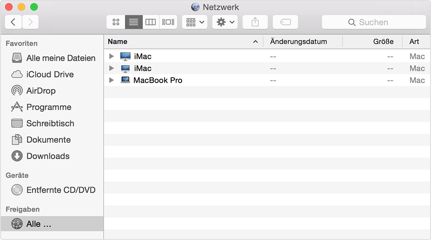This screenshot has width=431, height=240.
Task: Open Dokumente in the sidebar
Action: click(52, 140)
